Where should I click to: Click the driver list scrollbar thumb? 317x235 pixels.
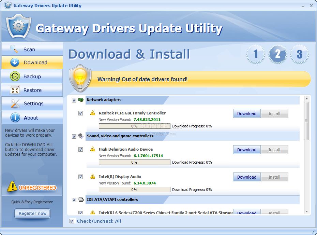306,121
